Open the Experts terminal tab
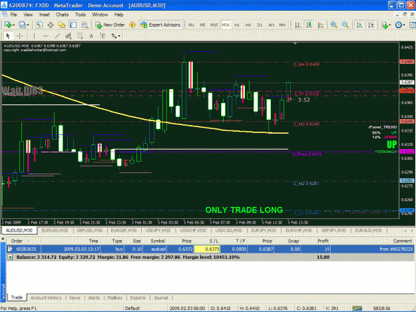Screen dimensions: 416x312 click(x=138, y=297)
